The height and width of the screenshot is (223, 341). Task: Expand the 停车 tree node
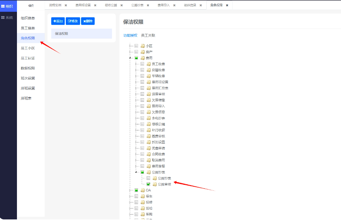coord(130,196)
